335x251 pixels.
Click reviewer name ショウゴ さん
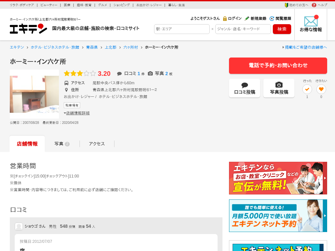(35, 226)
